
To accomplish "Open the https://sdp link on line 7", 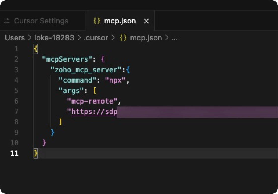I will point(94,112).
